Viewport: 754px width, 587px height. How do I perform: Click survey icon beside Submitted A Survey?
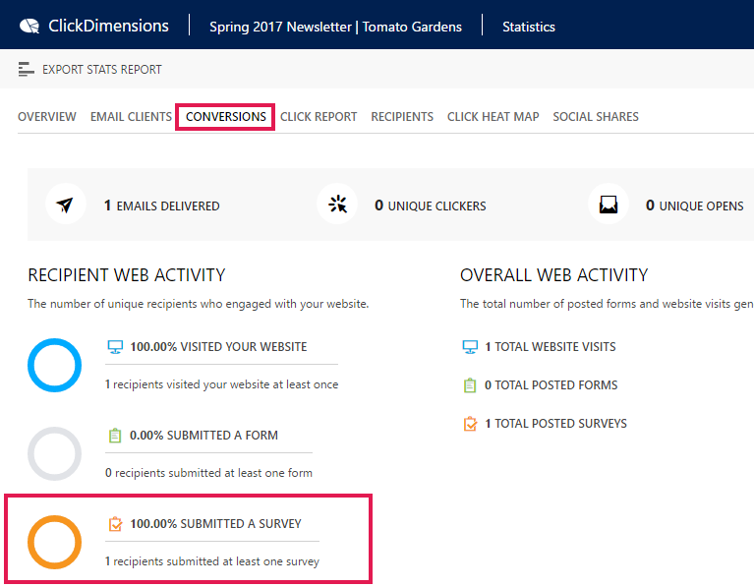click(115, 523)
